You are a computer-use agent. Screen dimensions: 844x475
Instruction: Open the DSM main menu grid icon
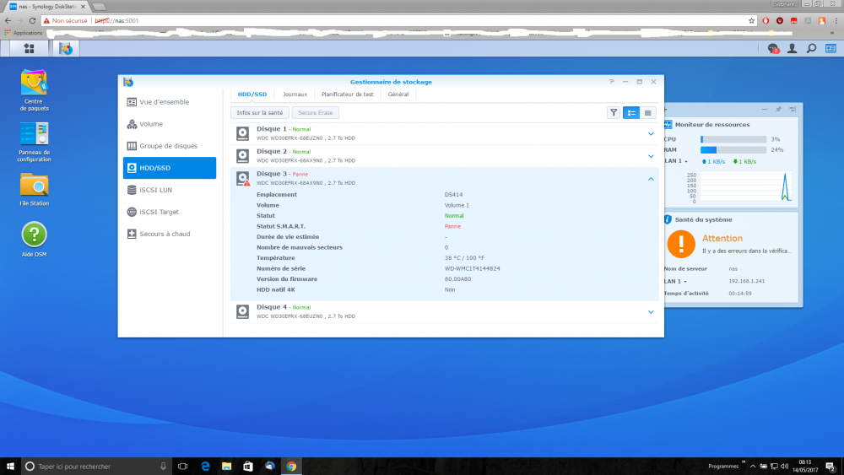(29, 48)
